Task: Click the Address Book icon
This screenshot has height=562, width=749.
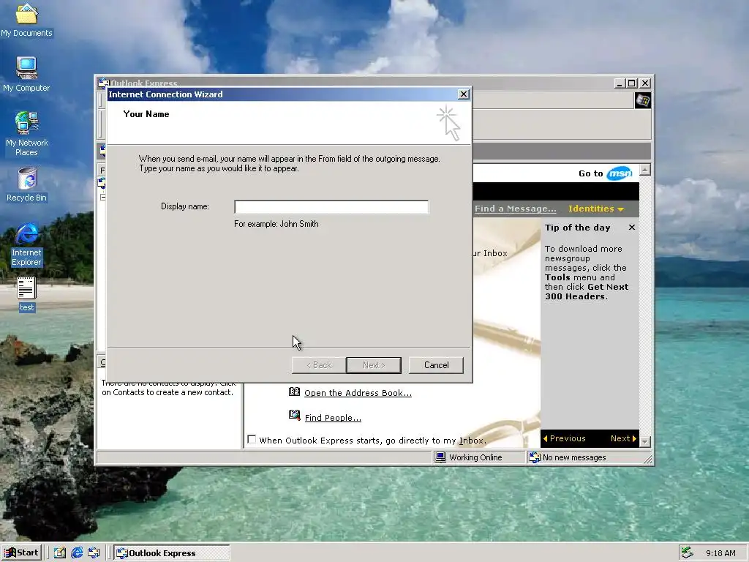Action: pyautogui.click(x=294, y=392)
